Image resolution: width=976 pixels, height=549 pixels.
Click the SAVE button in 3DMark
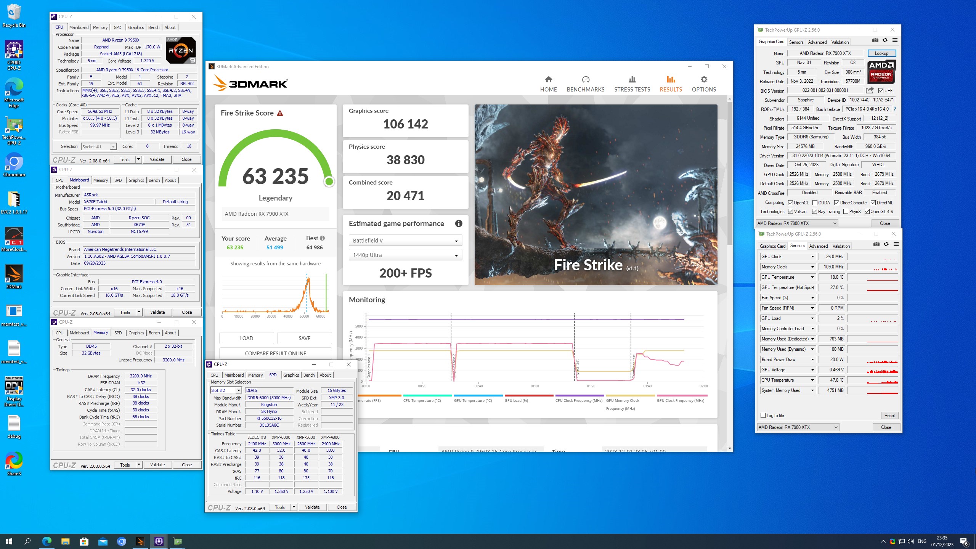tap(304, 338)
